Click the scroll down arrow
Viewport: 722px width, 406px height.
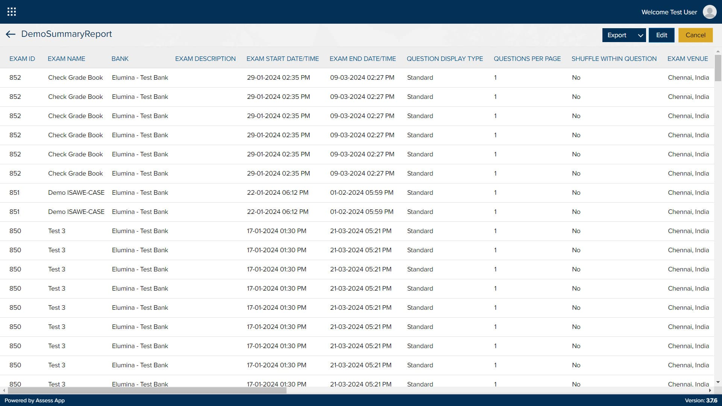pos(718,382)
